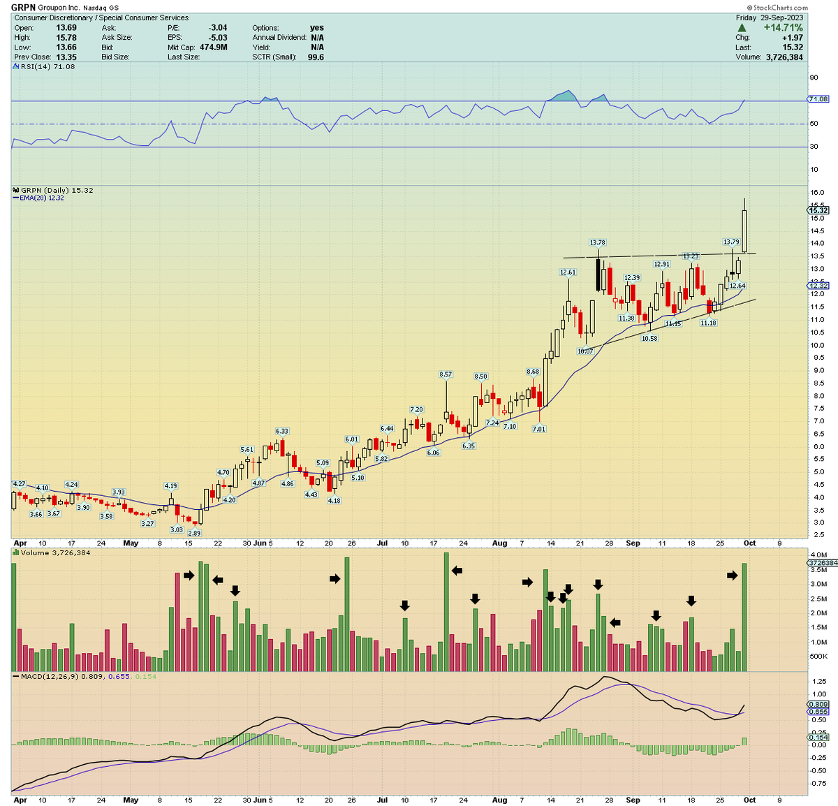Click the P/E value -3.04
Viewport: 838px width, 806px height.
(218, 28)
